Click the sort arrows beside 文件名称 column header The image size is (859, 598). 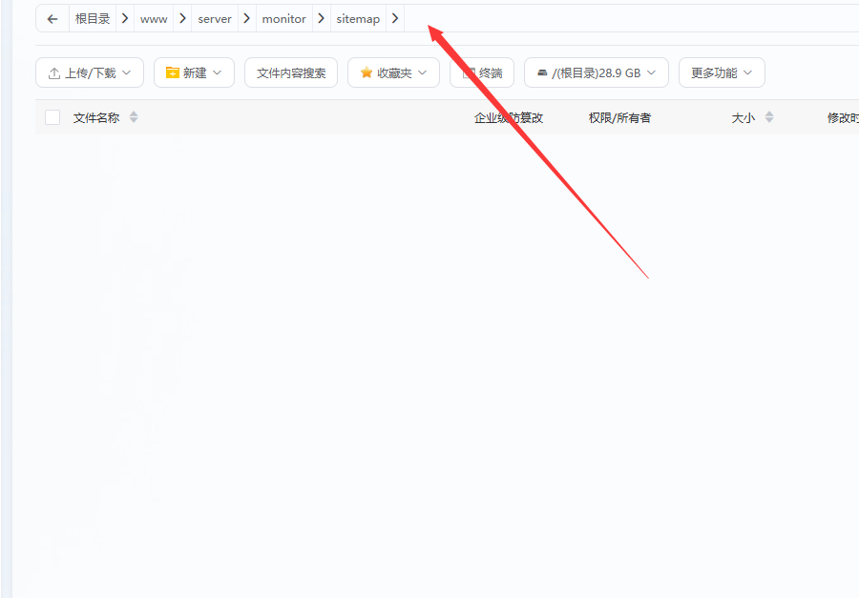[x=134, y=117]
